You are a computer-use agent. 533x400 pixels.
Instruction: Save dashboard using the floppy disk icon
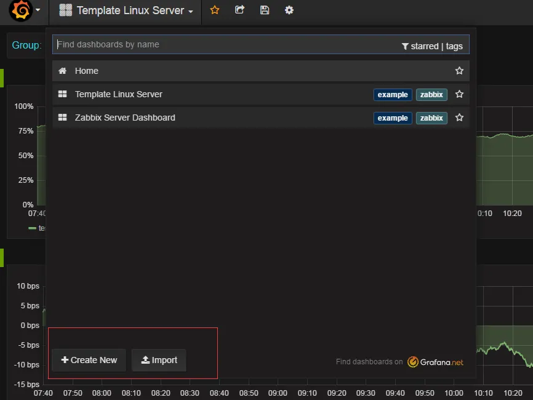(265, 10)
